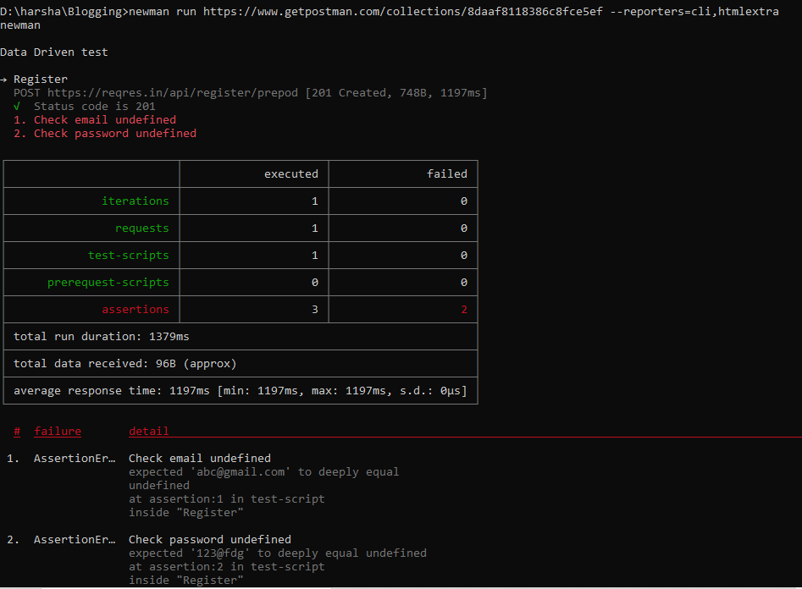Click the 'iterations' row label
This screenshot has height=589, width=802.
135,201
